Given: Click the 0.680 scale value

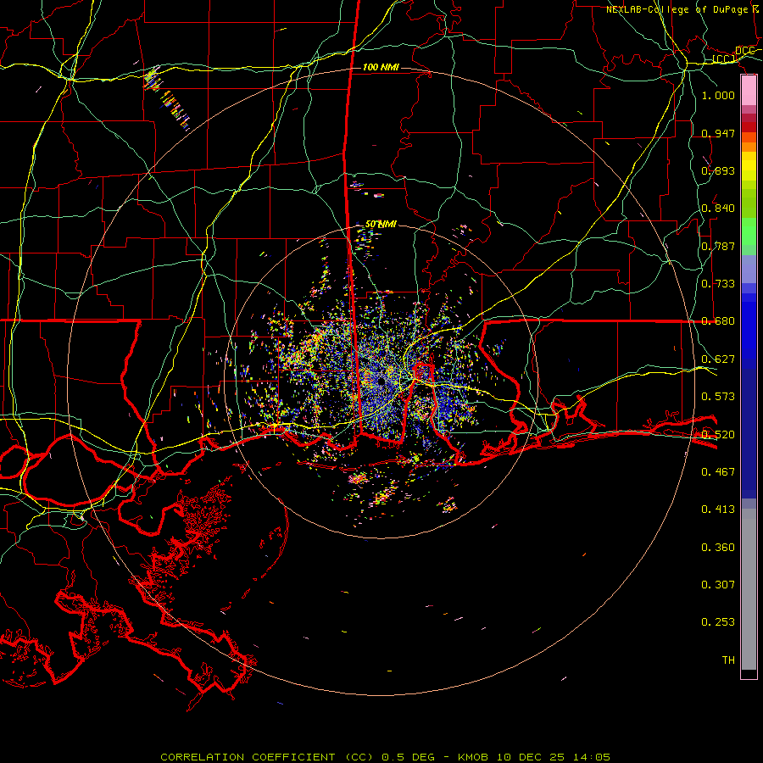Looking at the screenshot, I should [718, 321].
